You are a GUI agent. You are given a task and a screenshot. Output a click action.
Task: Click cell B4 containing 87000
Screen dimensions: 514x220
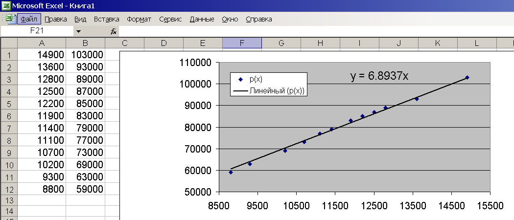point(86,91)
